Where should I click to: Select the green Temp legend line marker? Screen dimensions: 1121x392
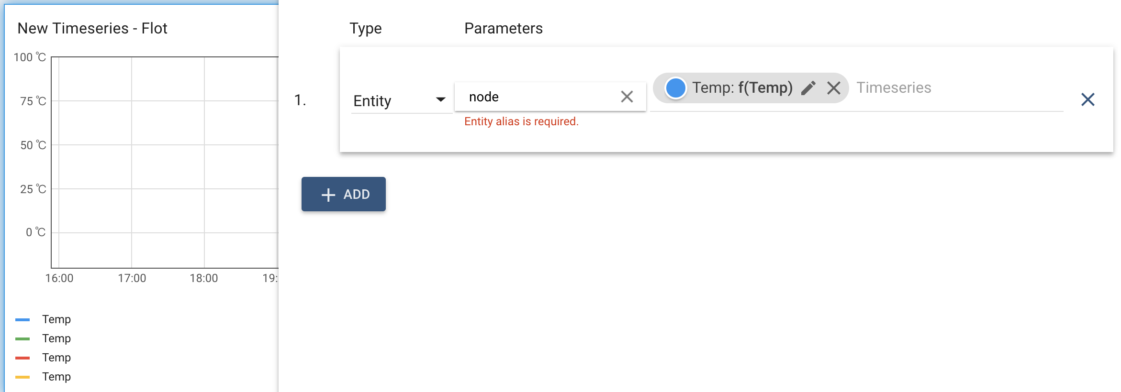point(22,338)
